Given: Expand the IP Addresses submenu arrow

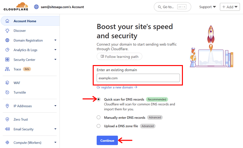Looking at the screenshot, I should 55,106.
